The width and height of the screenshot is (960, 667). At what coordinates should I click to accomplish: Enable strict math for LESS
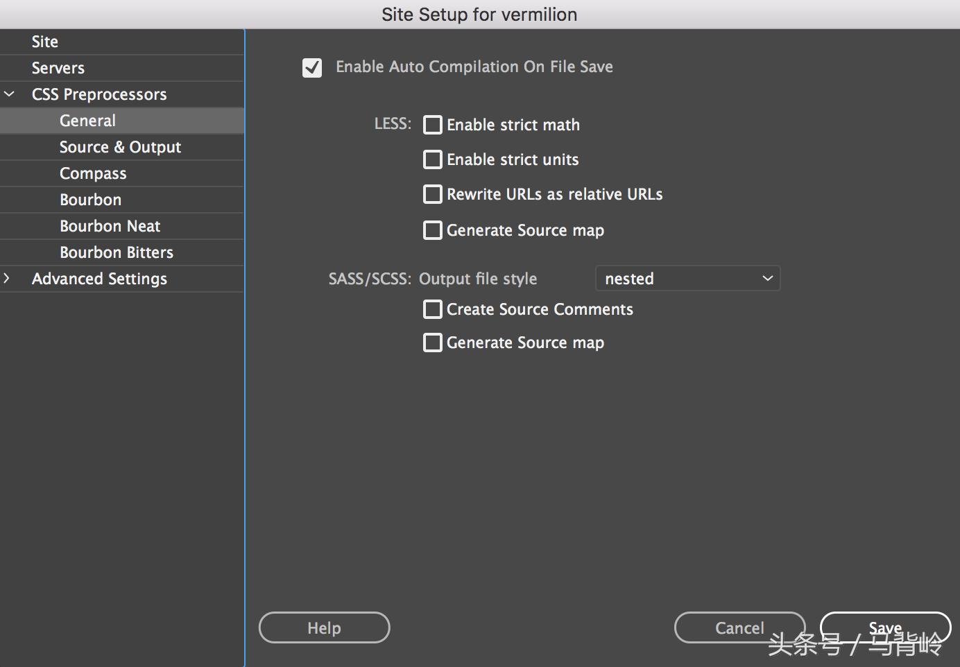point(432,125)
